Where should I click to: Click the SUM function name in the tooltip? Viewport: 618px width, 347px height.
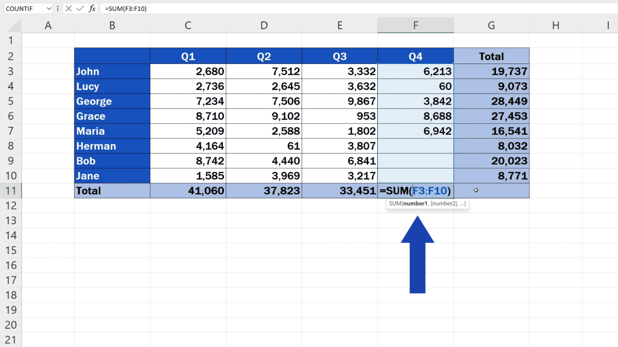[395, 204]
